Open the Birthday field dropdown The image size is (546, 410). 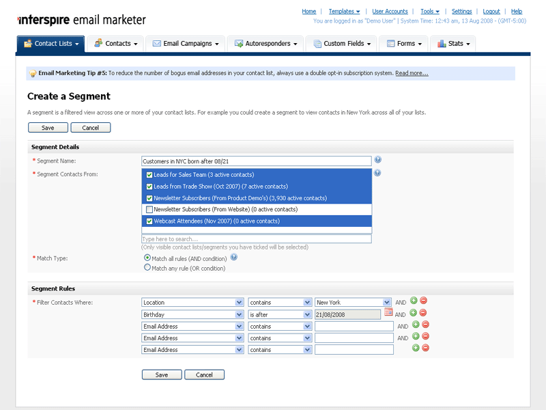[192, 314]
